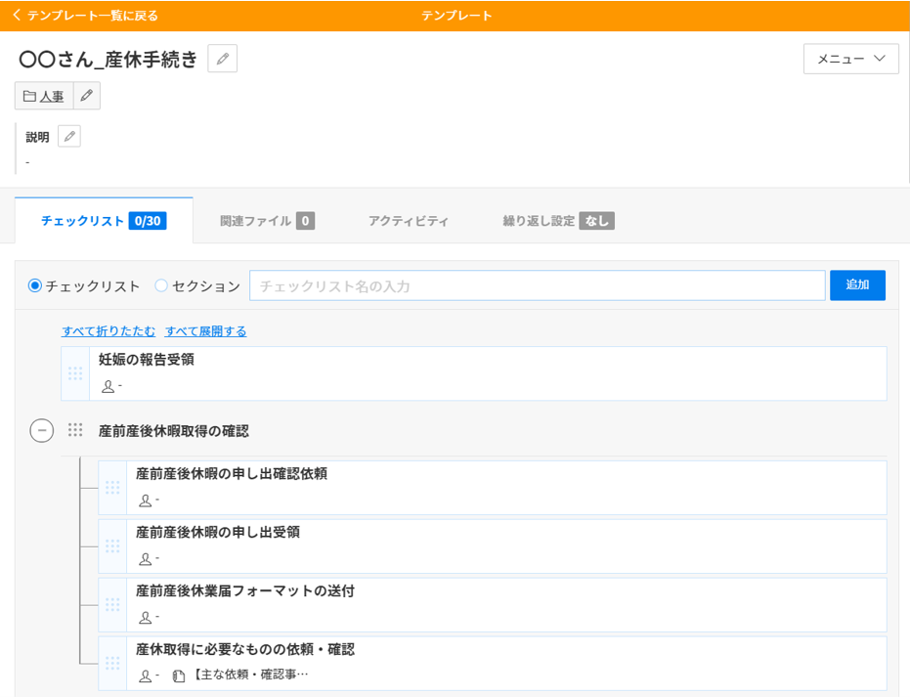Go back via テンプレート一覧に戻る
This screenshot has width=910, height=697.
[x=85, y=16]
